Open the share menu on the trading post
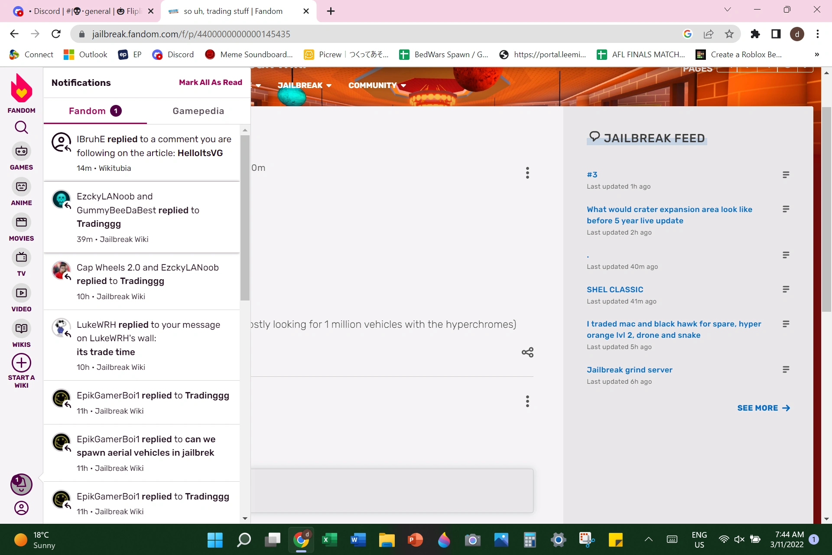Image resolution: width=832 pixels, height=555 pixels. click(527, 352)
